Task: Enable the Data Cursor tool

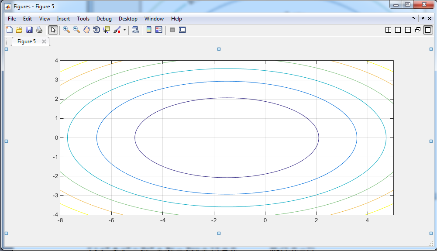Action: pyautogui.click(x=107, y=30)
